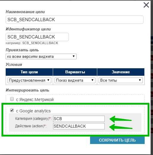Click the Идентификатор цели input field
Viewport: 153px width, 155px height.
37,37
